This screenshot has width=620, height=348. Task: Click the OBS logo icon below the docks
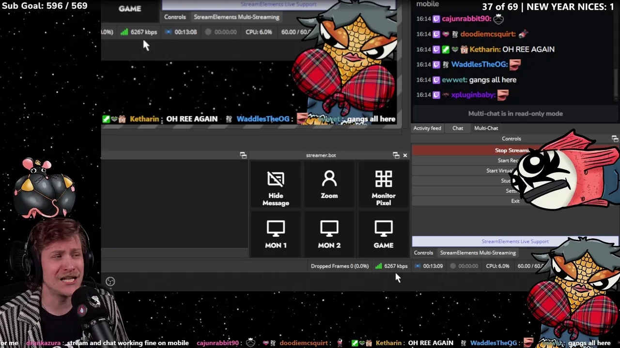click(110, 281)
